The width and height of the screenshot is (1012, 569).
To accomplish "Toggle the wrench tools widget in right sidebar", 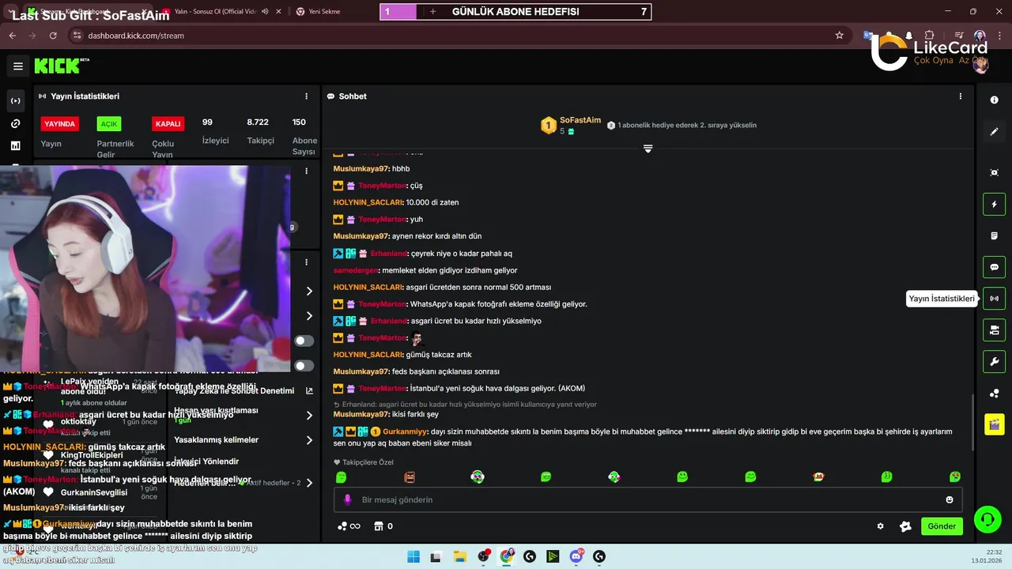I will point(995,362).
